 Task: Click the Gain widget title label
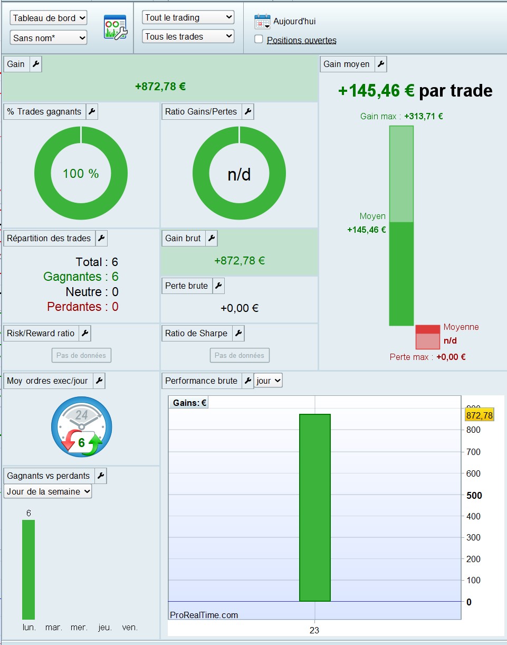click(x=16, y=64)
